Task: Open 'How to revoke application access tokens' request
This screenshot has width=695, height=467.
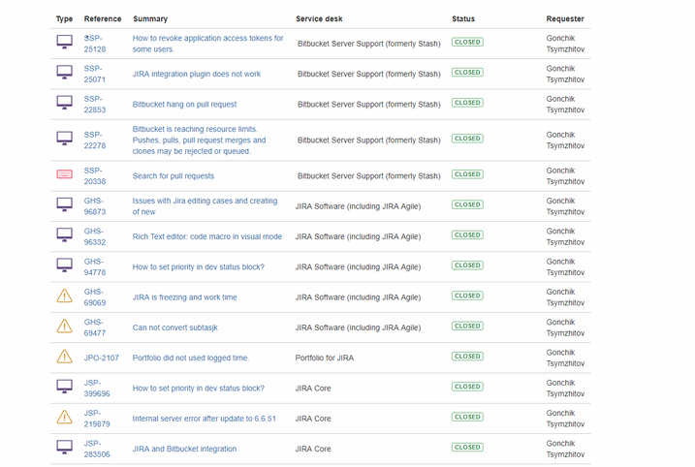Action: click(x=207, y=44)
